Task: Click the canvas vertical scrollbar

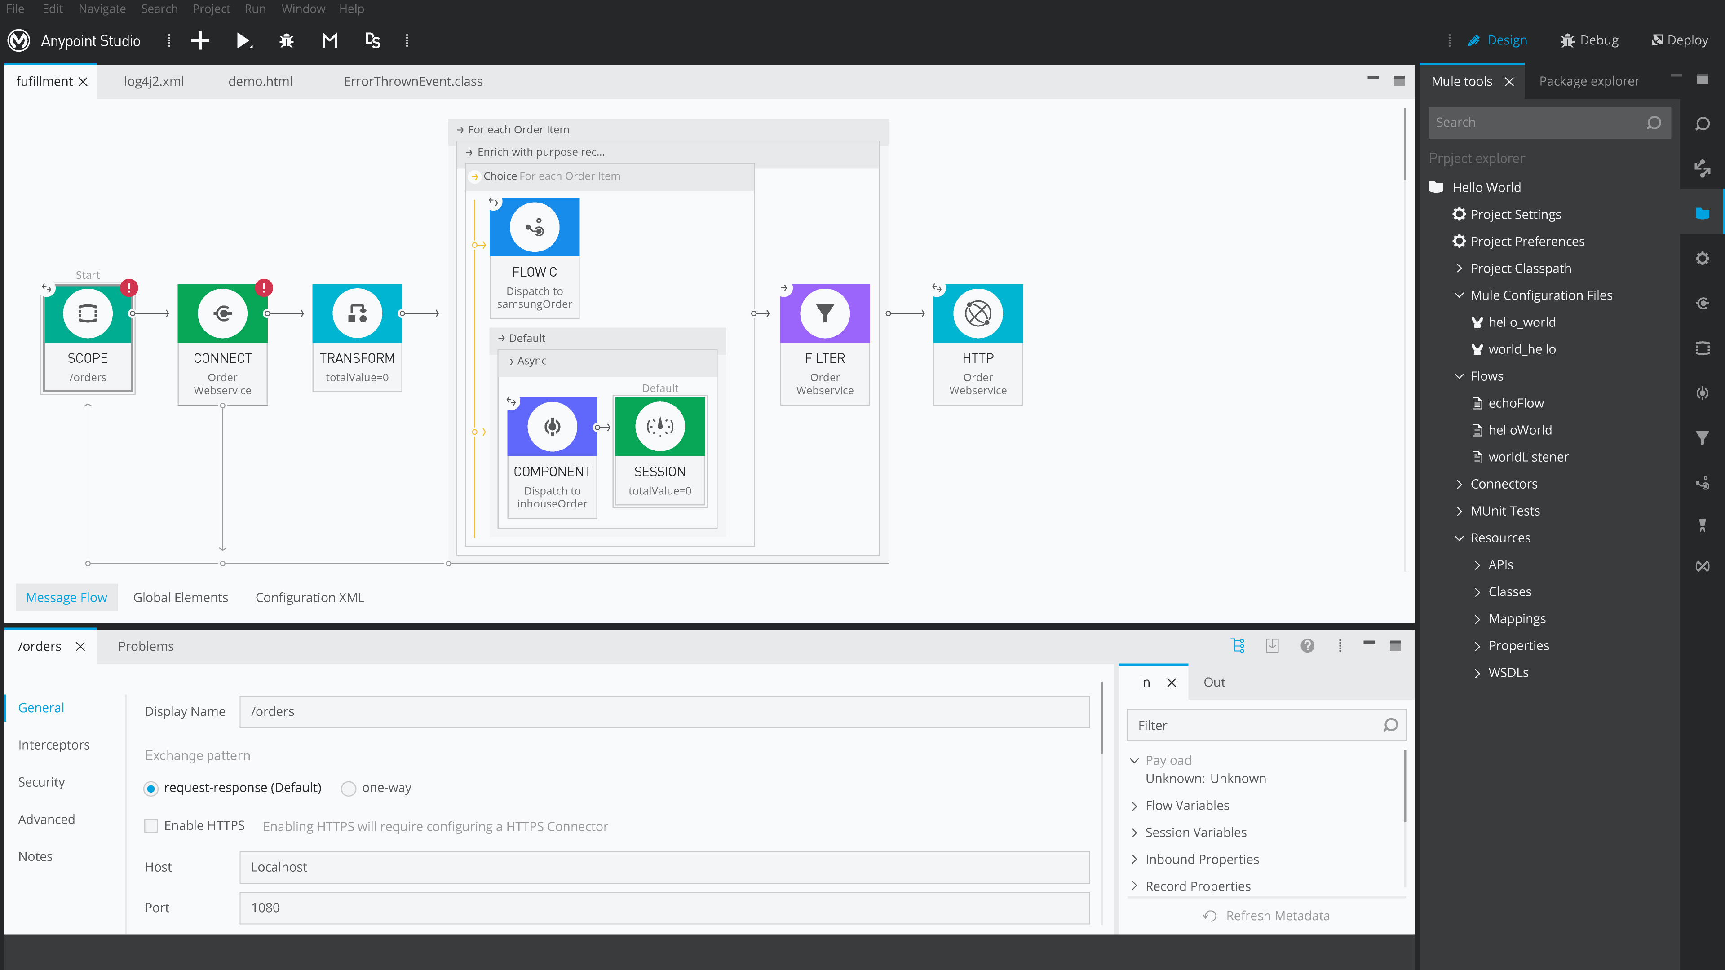Action: pos(1404,144)
